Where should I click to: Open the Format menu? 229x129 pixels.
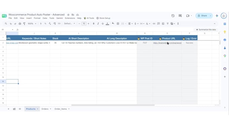click(x=37, y=18)
